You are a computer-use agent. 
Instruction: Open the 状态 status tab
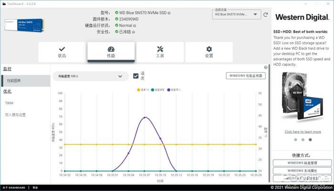click(62, 52)
